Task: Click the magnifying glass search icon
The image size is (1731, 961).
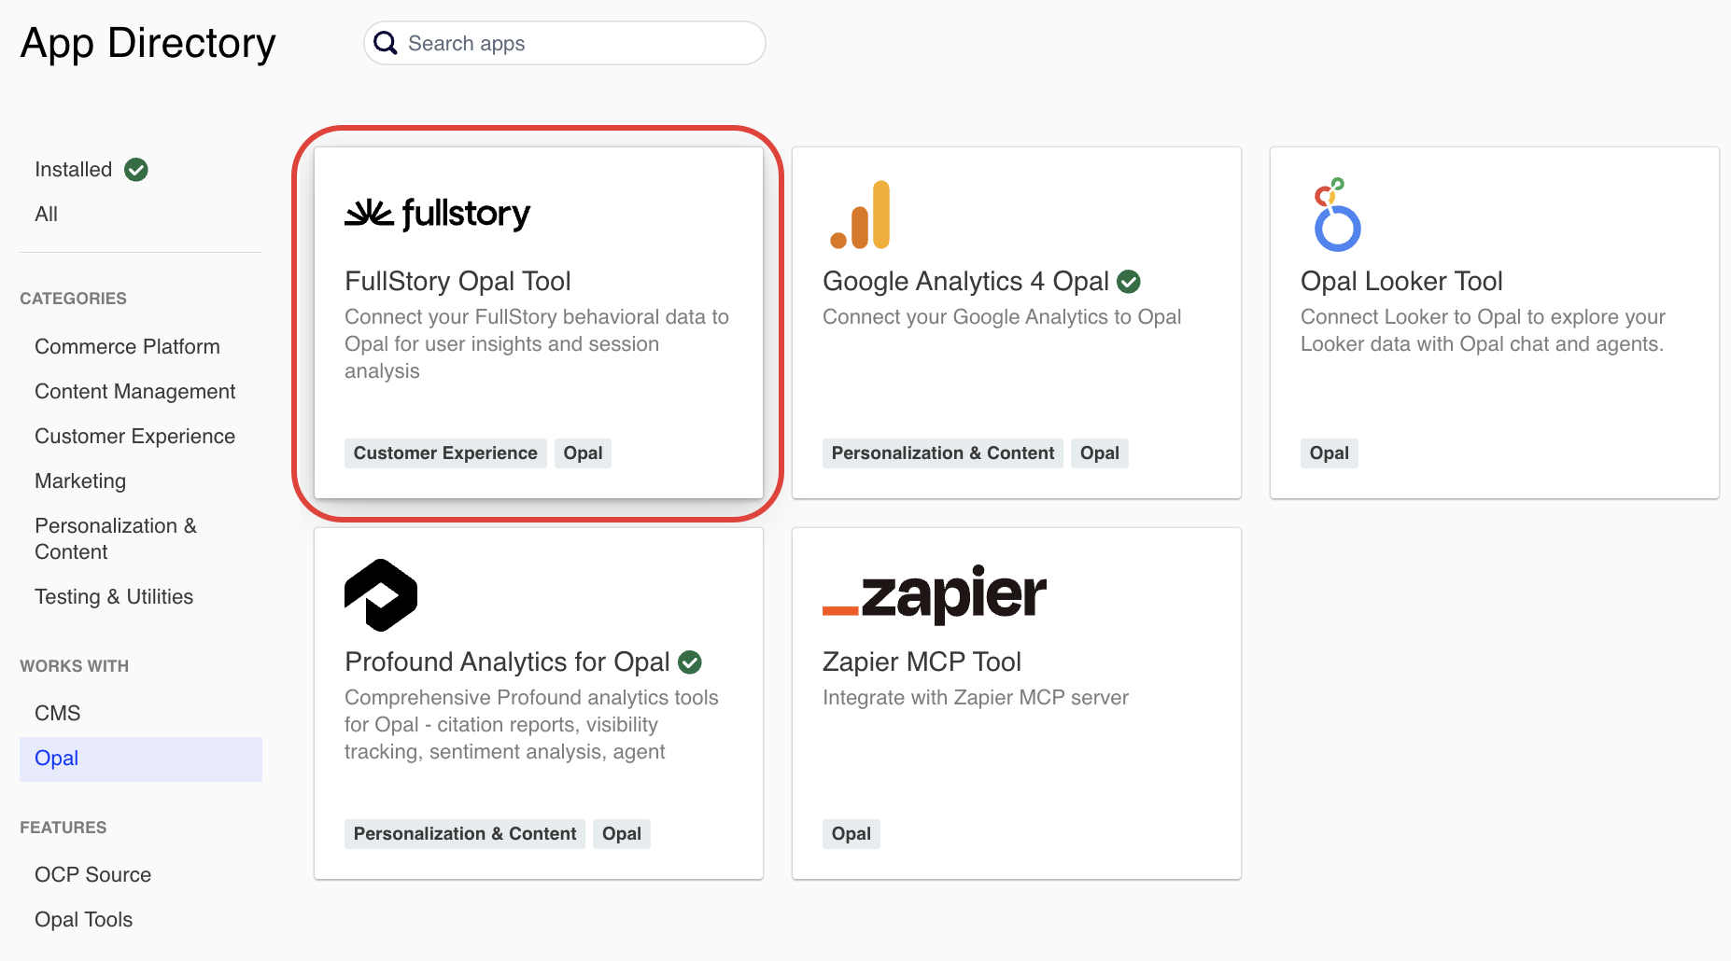Action: [386, 43]
